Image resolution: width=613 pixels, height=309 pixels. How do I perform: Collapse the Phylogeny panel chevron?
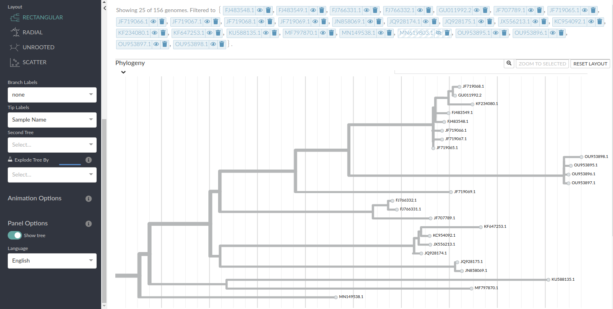click(123, 72)
